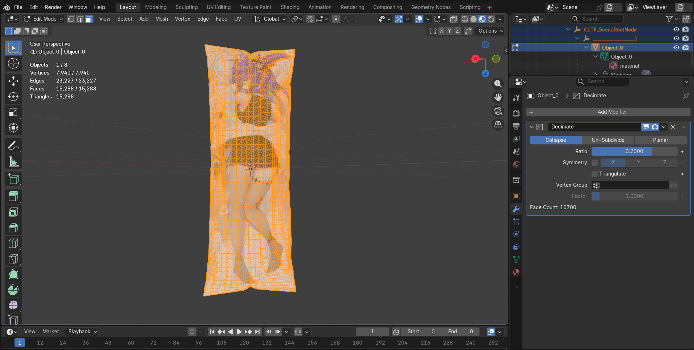694x350 pixels.
Task: Switch to the UV Editing workspace tab
Action: point(218,7)
